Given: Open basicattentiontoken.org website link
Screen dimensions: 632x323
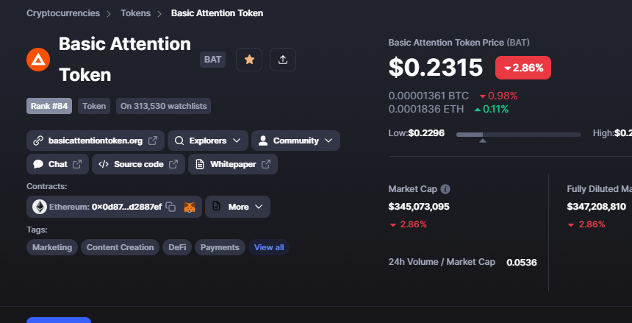Looking at the screenshot, I should (96, 141).
